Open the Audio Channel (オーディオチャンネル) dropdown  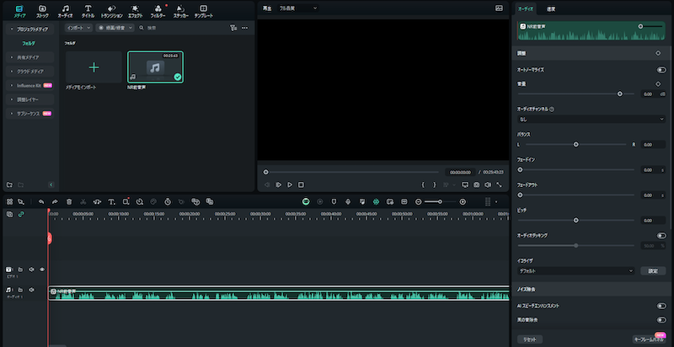(x=591, y=119)
